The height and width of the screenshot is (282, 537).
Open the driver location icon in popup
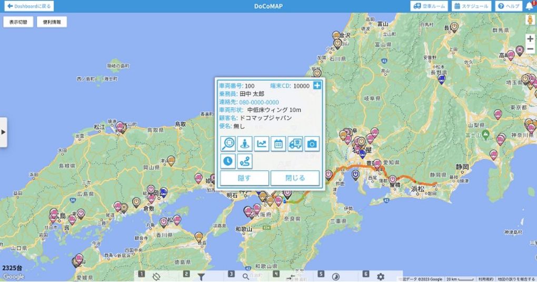tap(245, 144)
